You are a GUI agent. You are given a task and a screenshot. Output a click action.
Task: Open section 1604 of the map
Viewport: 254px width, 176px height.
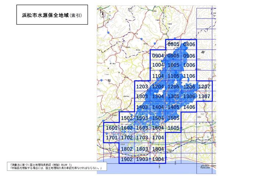158,127
